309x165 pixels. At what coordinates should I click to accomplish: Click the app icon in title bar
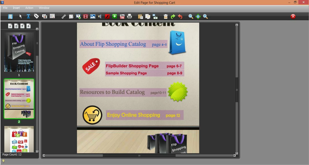click(2, 2)
